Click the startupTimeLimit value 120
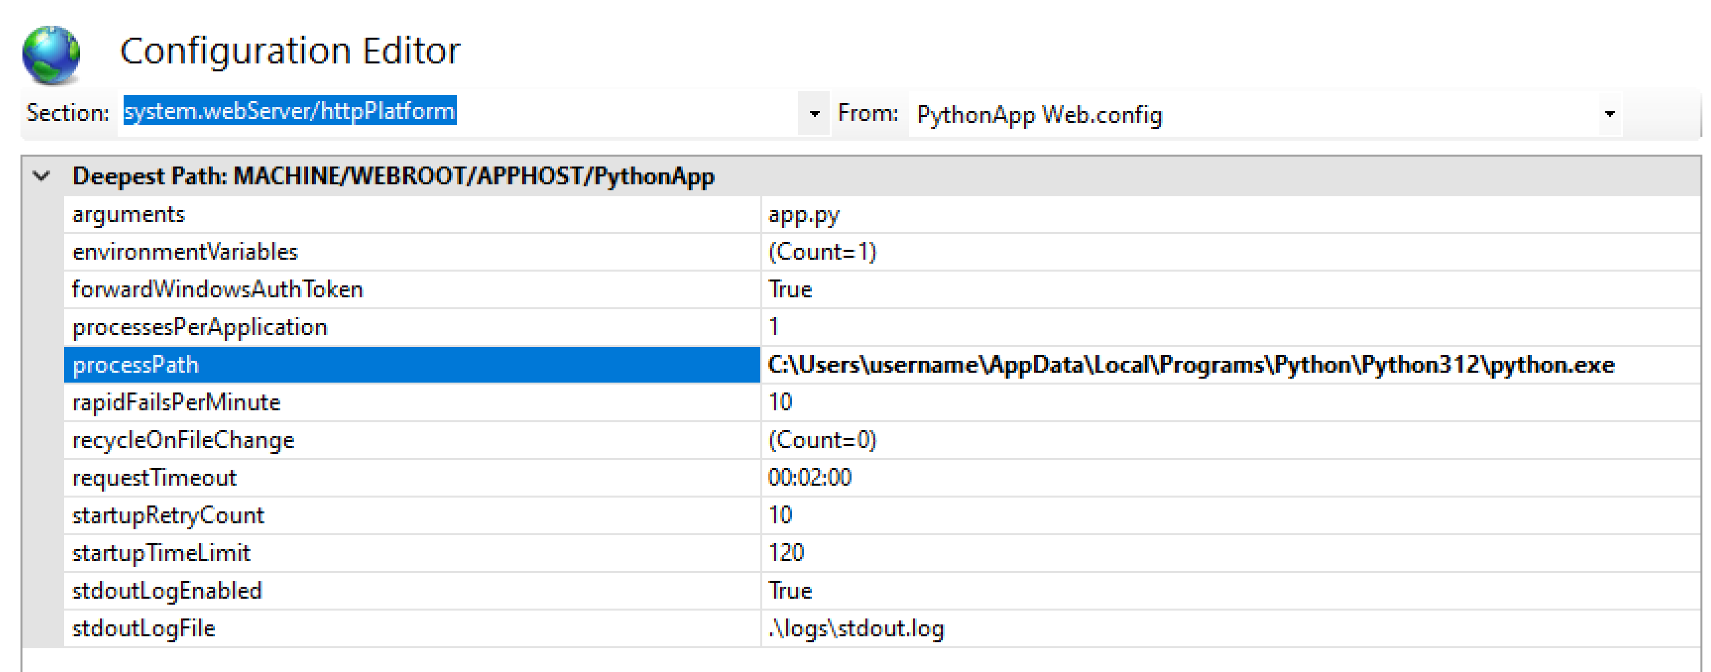 point(787,552)
